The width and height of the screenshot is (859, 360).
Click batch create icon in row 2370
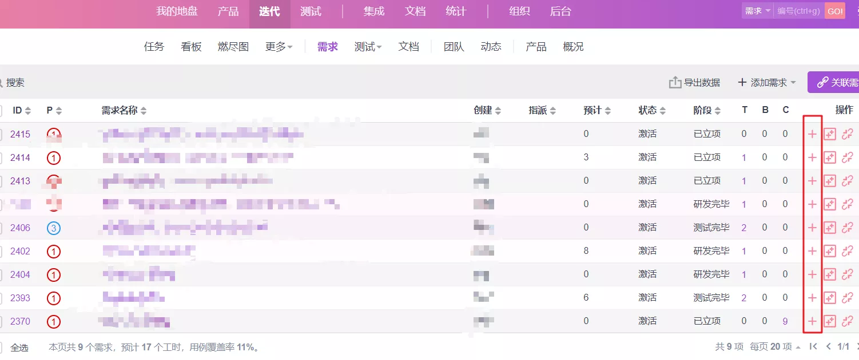tap(830, 321)
